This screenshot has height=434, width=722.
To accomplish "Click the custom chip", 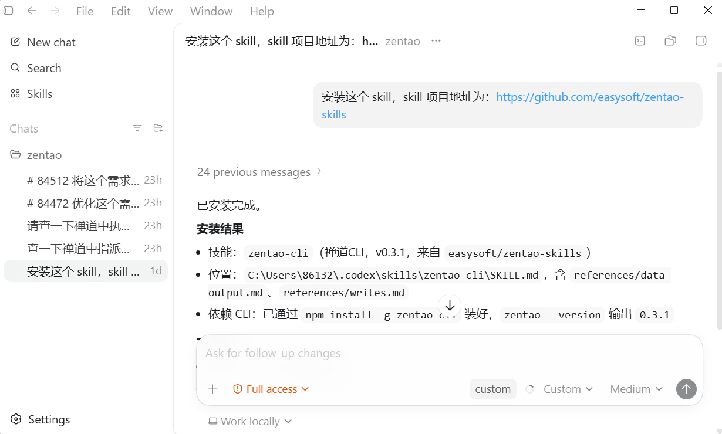I will [493, 389].
